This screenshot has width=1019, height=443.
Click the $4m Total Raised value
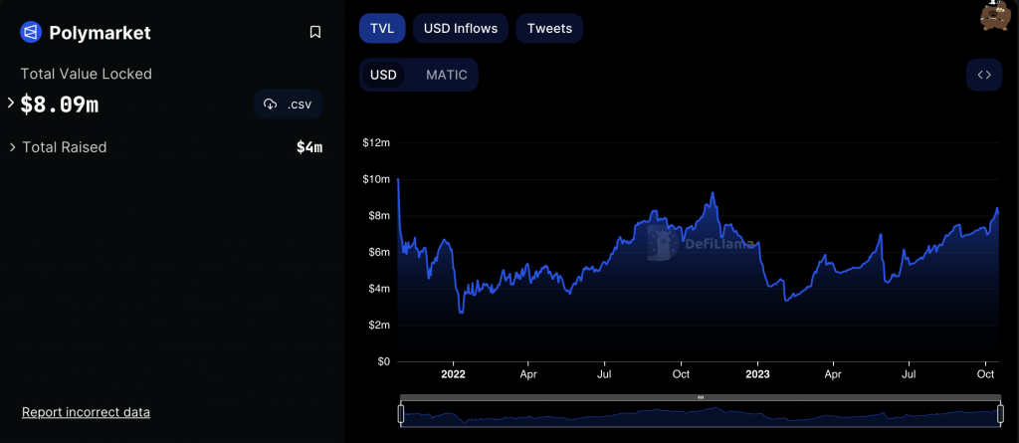pos(309,147)
